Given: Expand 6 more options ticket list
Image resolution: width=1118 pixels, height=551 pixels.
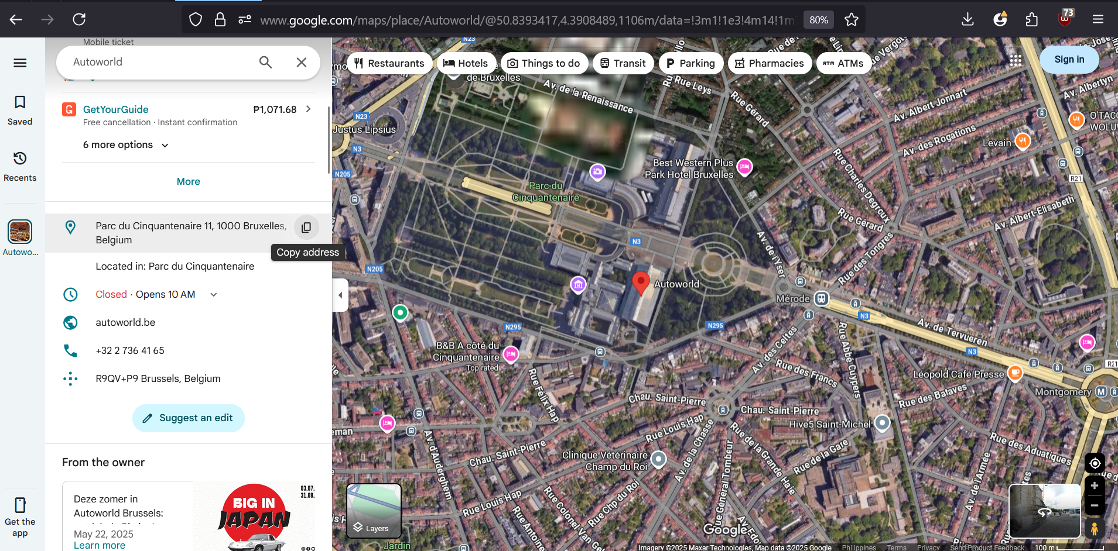Looking at the screenshot, I should click(126, 145).
